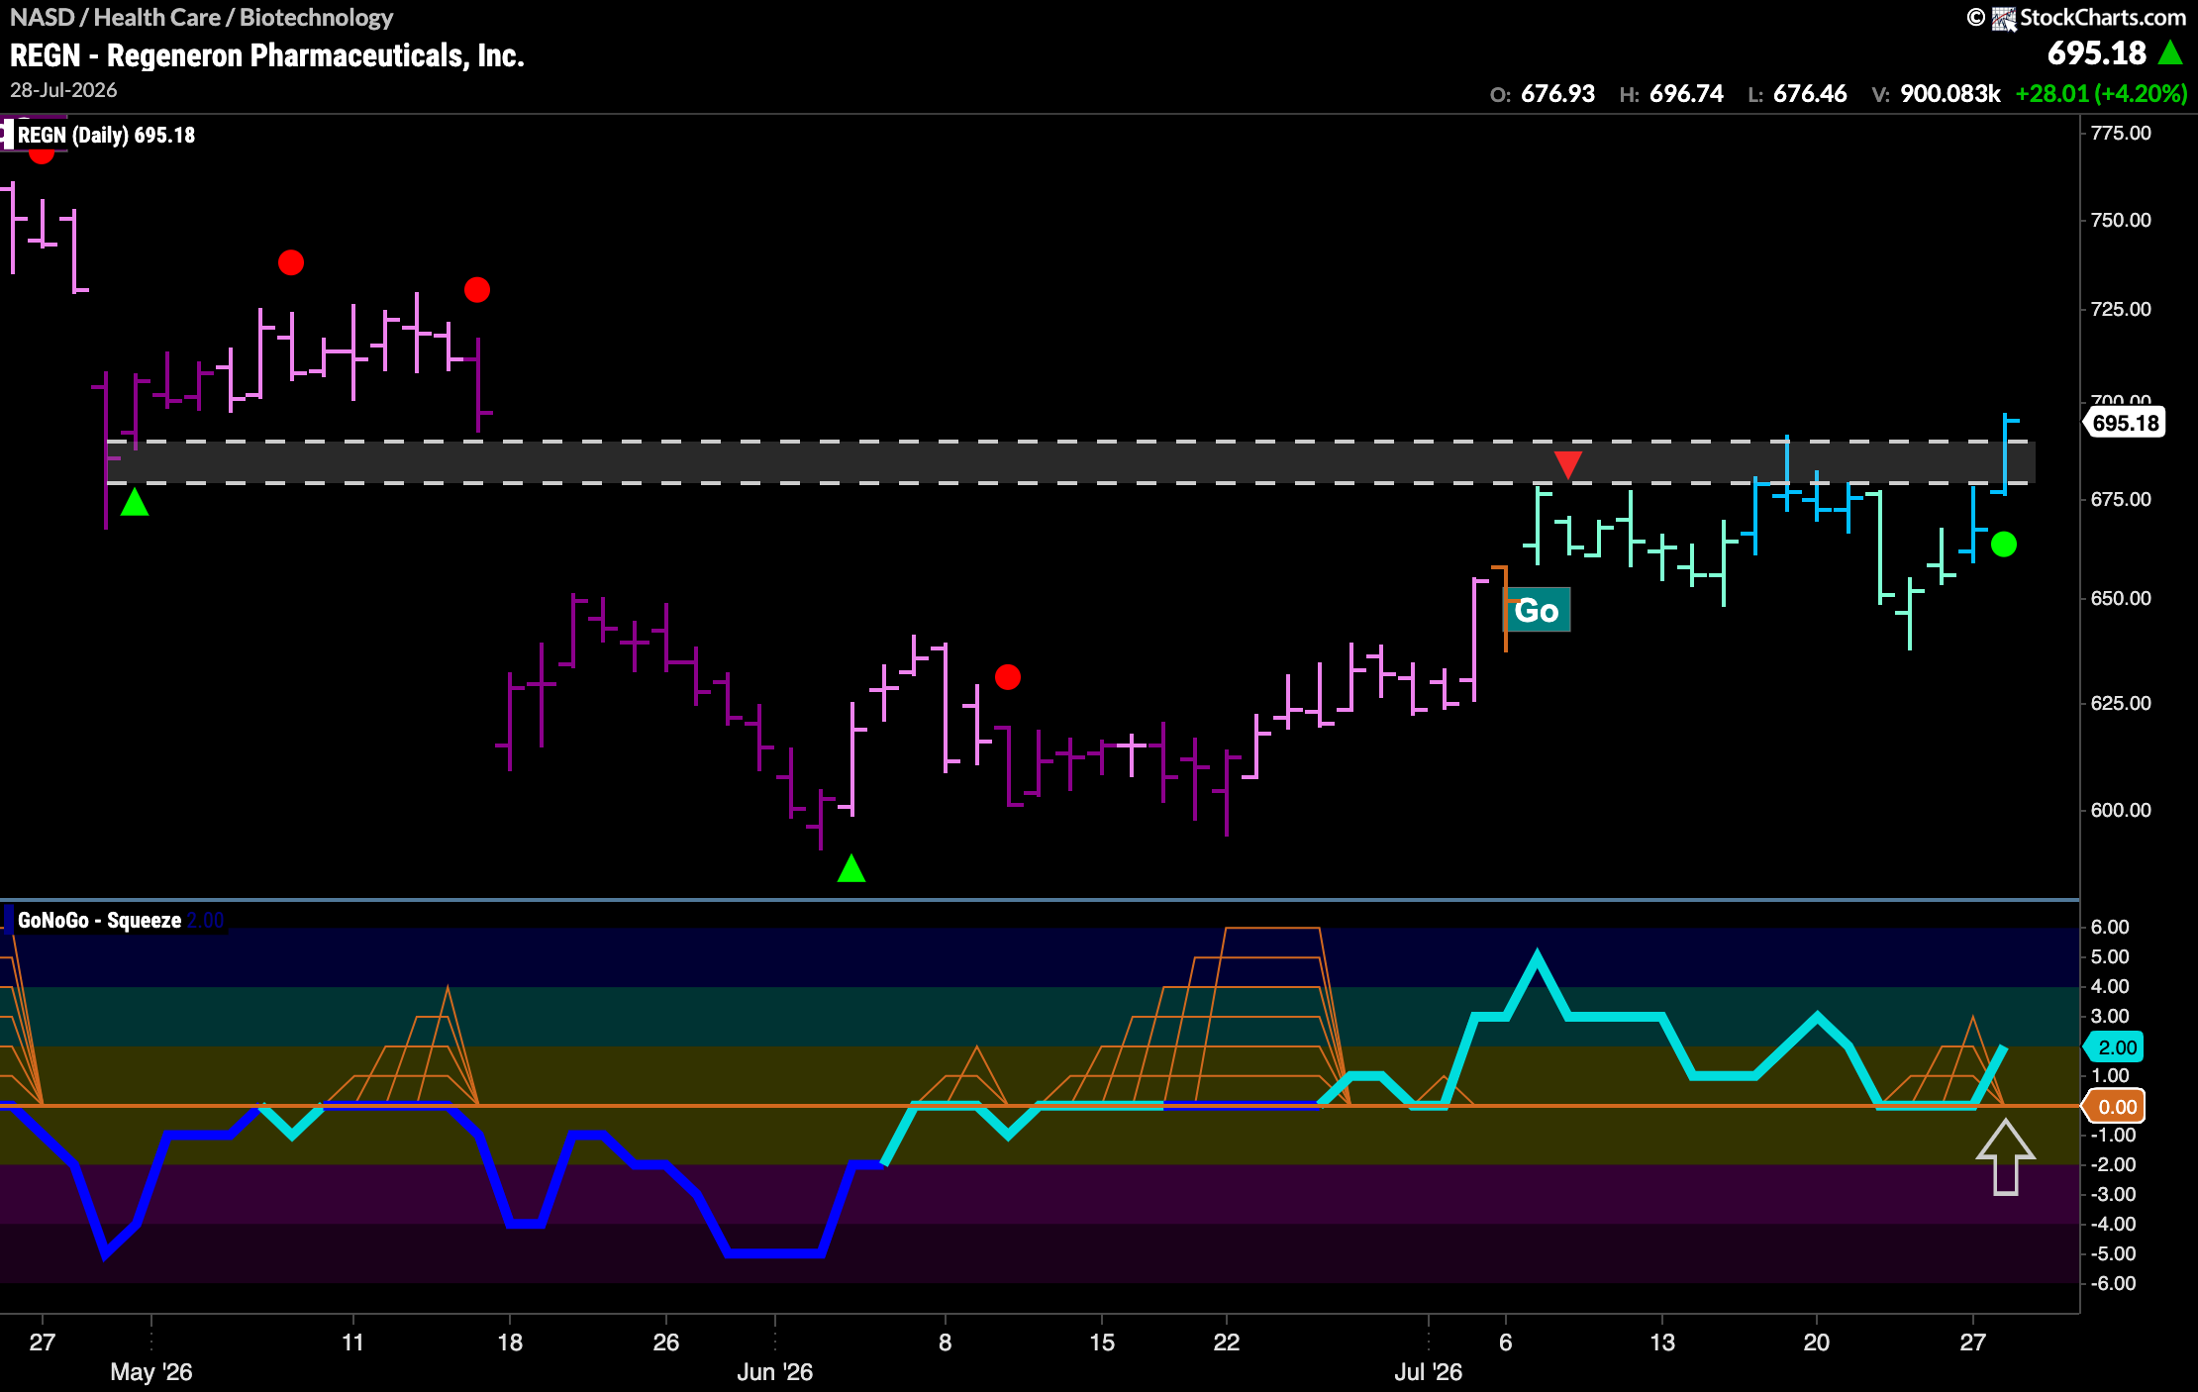
Task: Click the GoNoGo - Squeeze panel label
Action: pyautogui.click(x=99, y=921)
